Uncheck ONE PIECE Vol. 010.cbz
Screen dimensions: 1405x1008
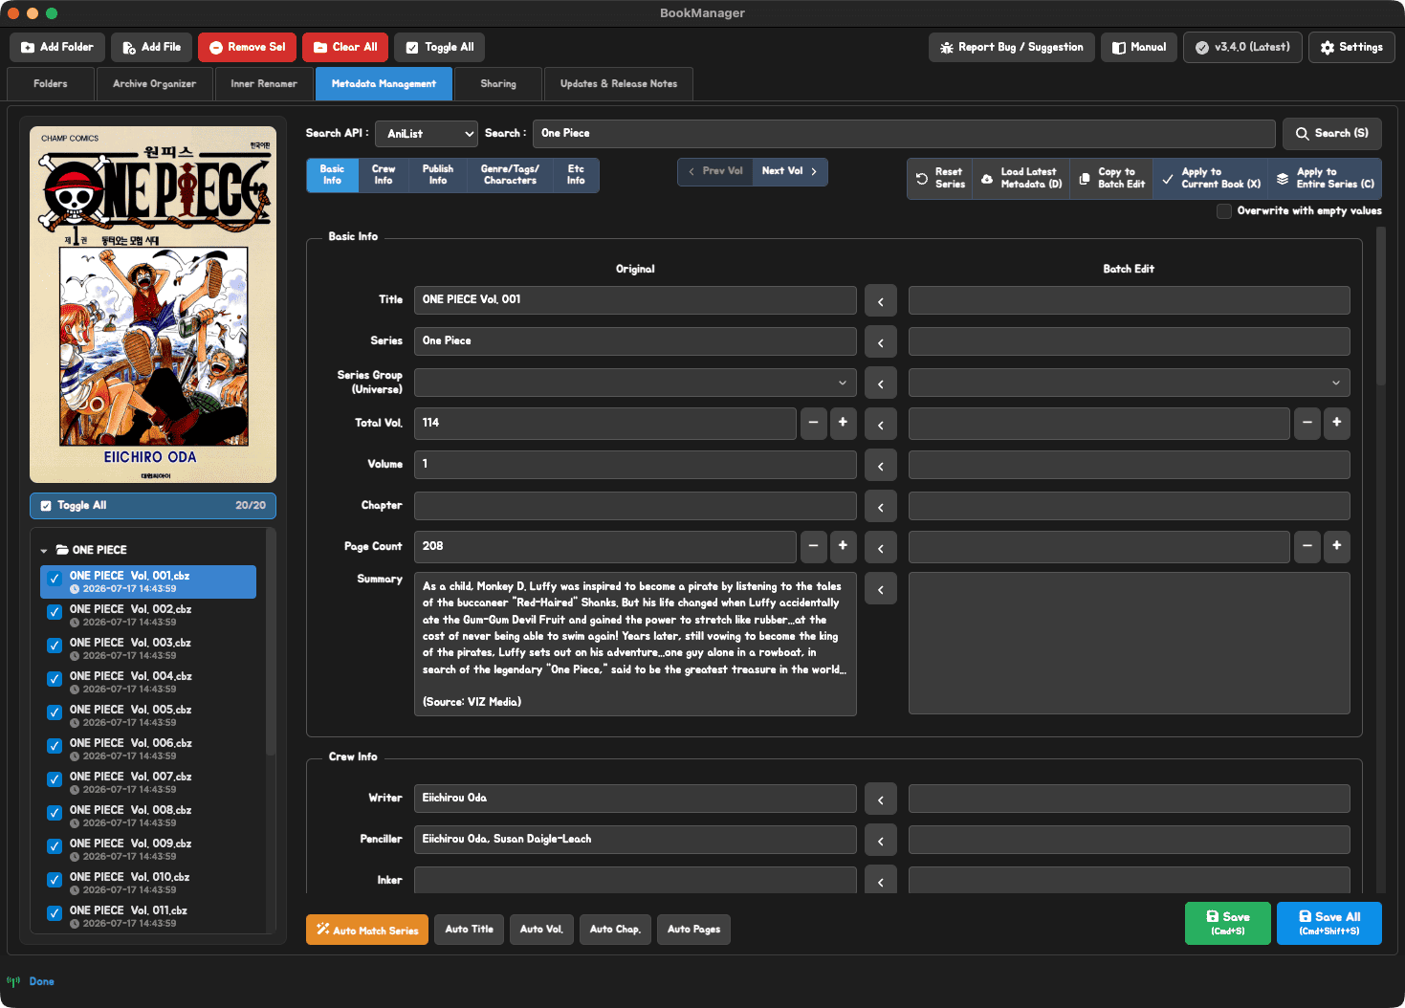55,880
